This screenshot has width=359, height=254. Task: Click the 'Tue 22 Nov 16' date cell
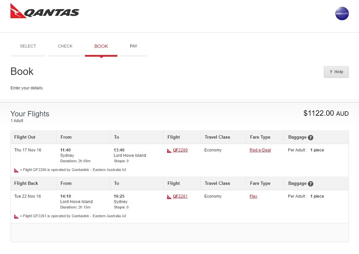click(x=27, y=196)
